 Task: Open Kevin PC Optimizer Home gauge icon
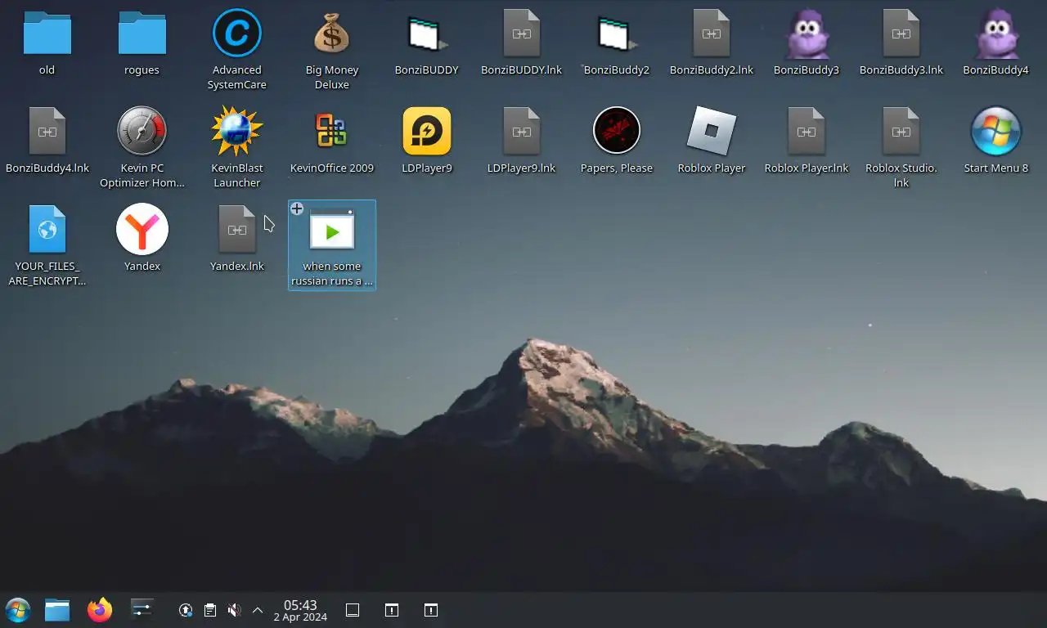pyautogui.click(x=142, y=131)
